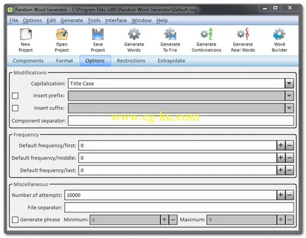
Task: Close the Random Word Generator window
Action: (290, 8)
